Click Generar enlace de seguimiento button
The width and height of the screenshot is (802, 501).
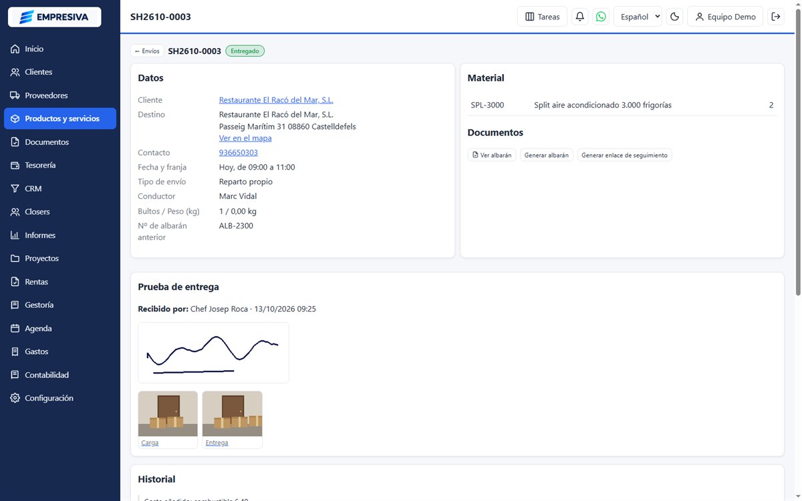click(x=624, y=155)
